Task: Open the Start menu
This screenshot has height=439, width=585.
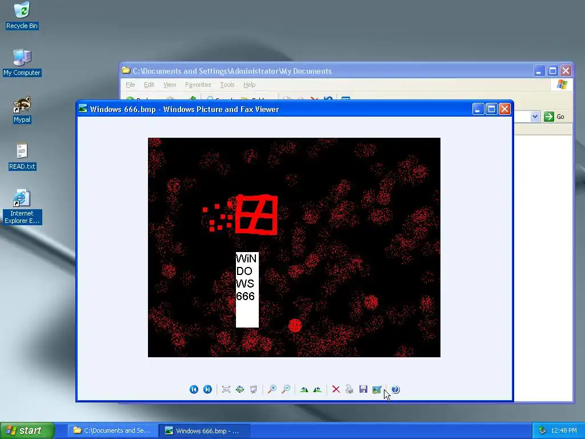Action: tap(27, 430)
